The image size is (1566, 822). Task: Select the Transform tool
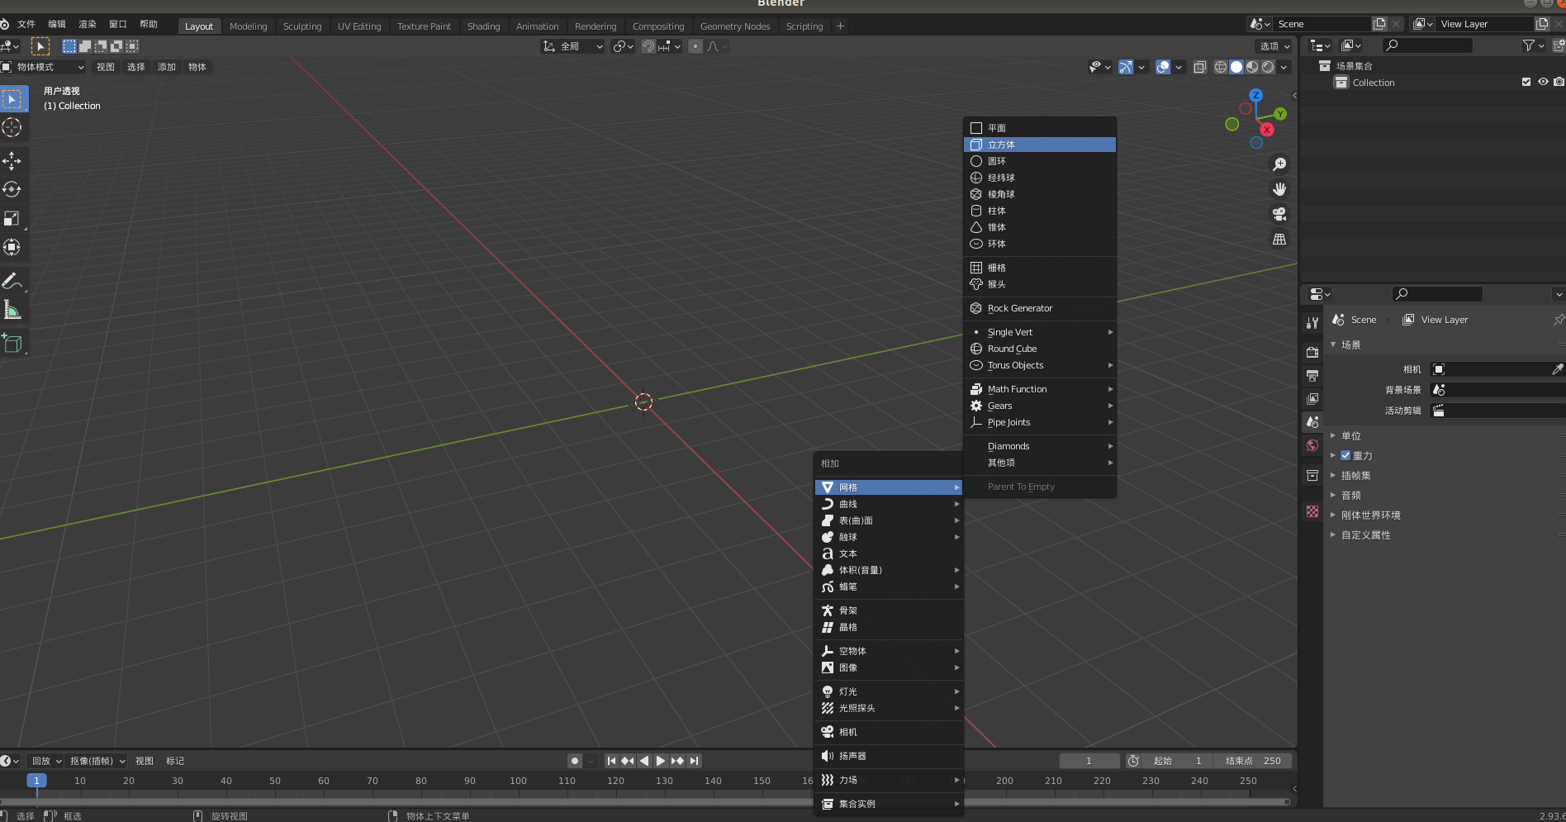pos(12,247)
